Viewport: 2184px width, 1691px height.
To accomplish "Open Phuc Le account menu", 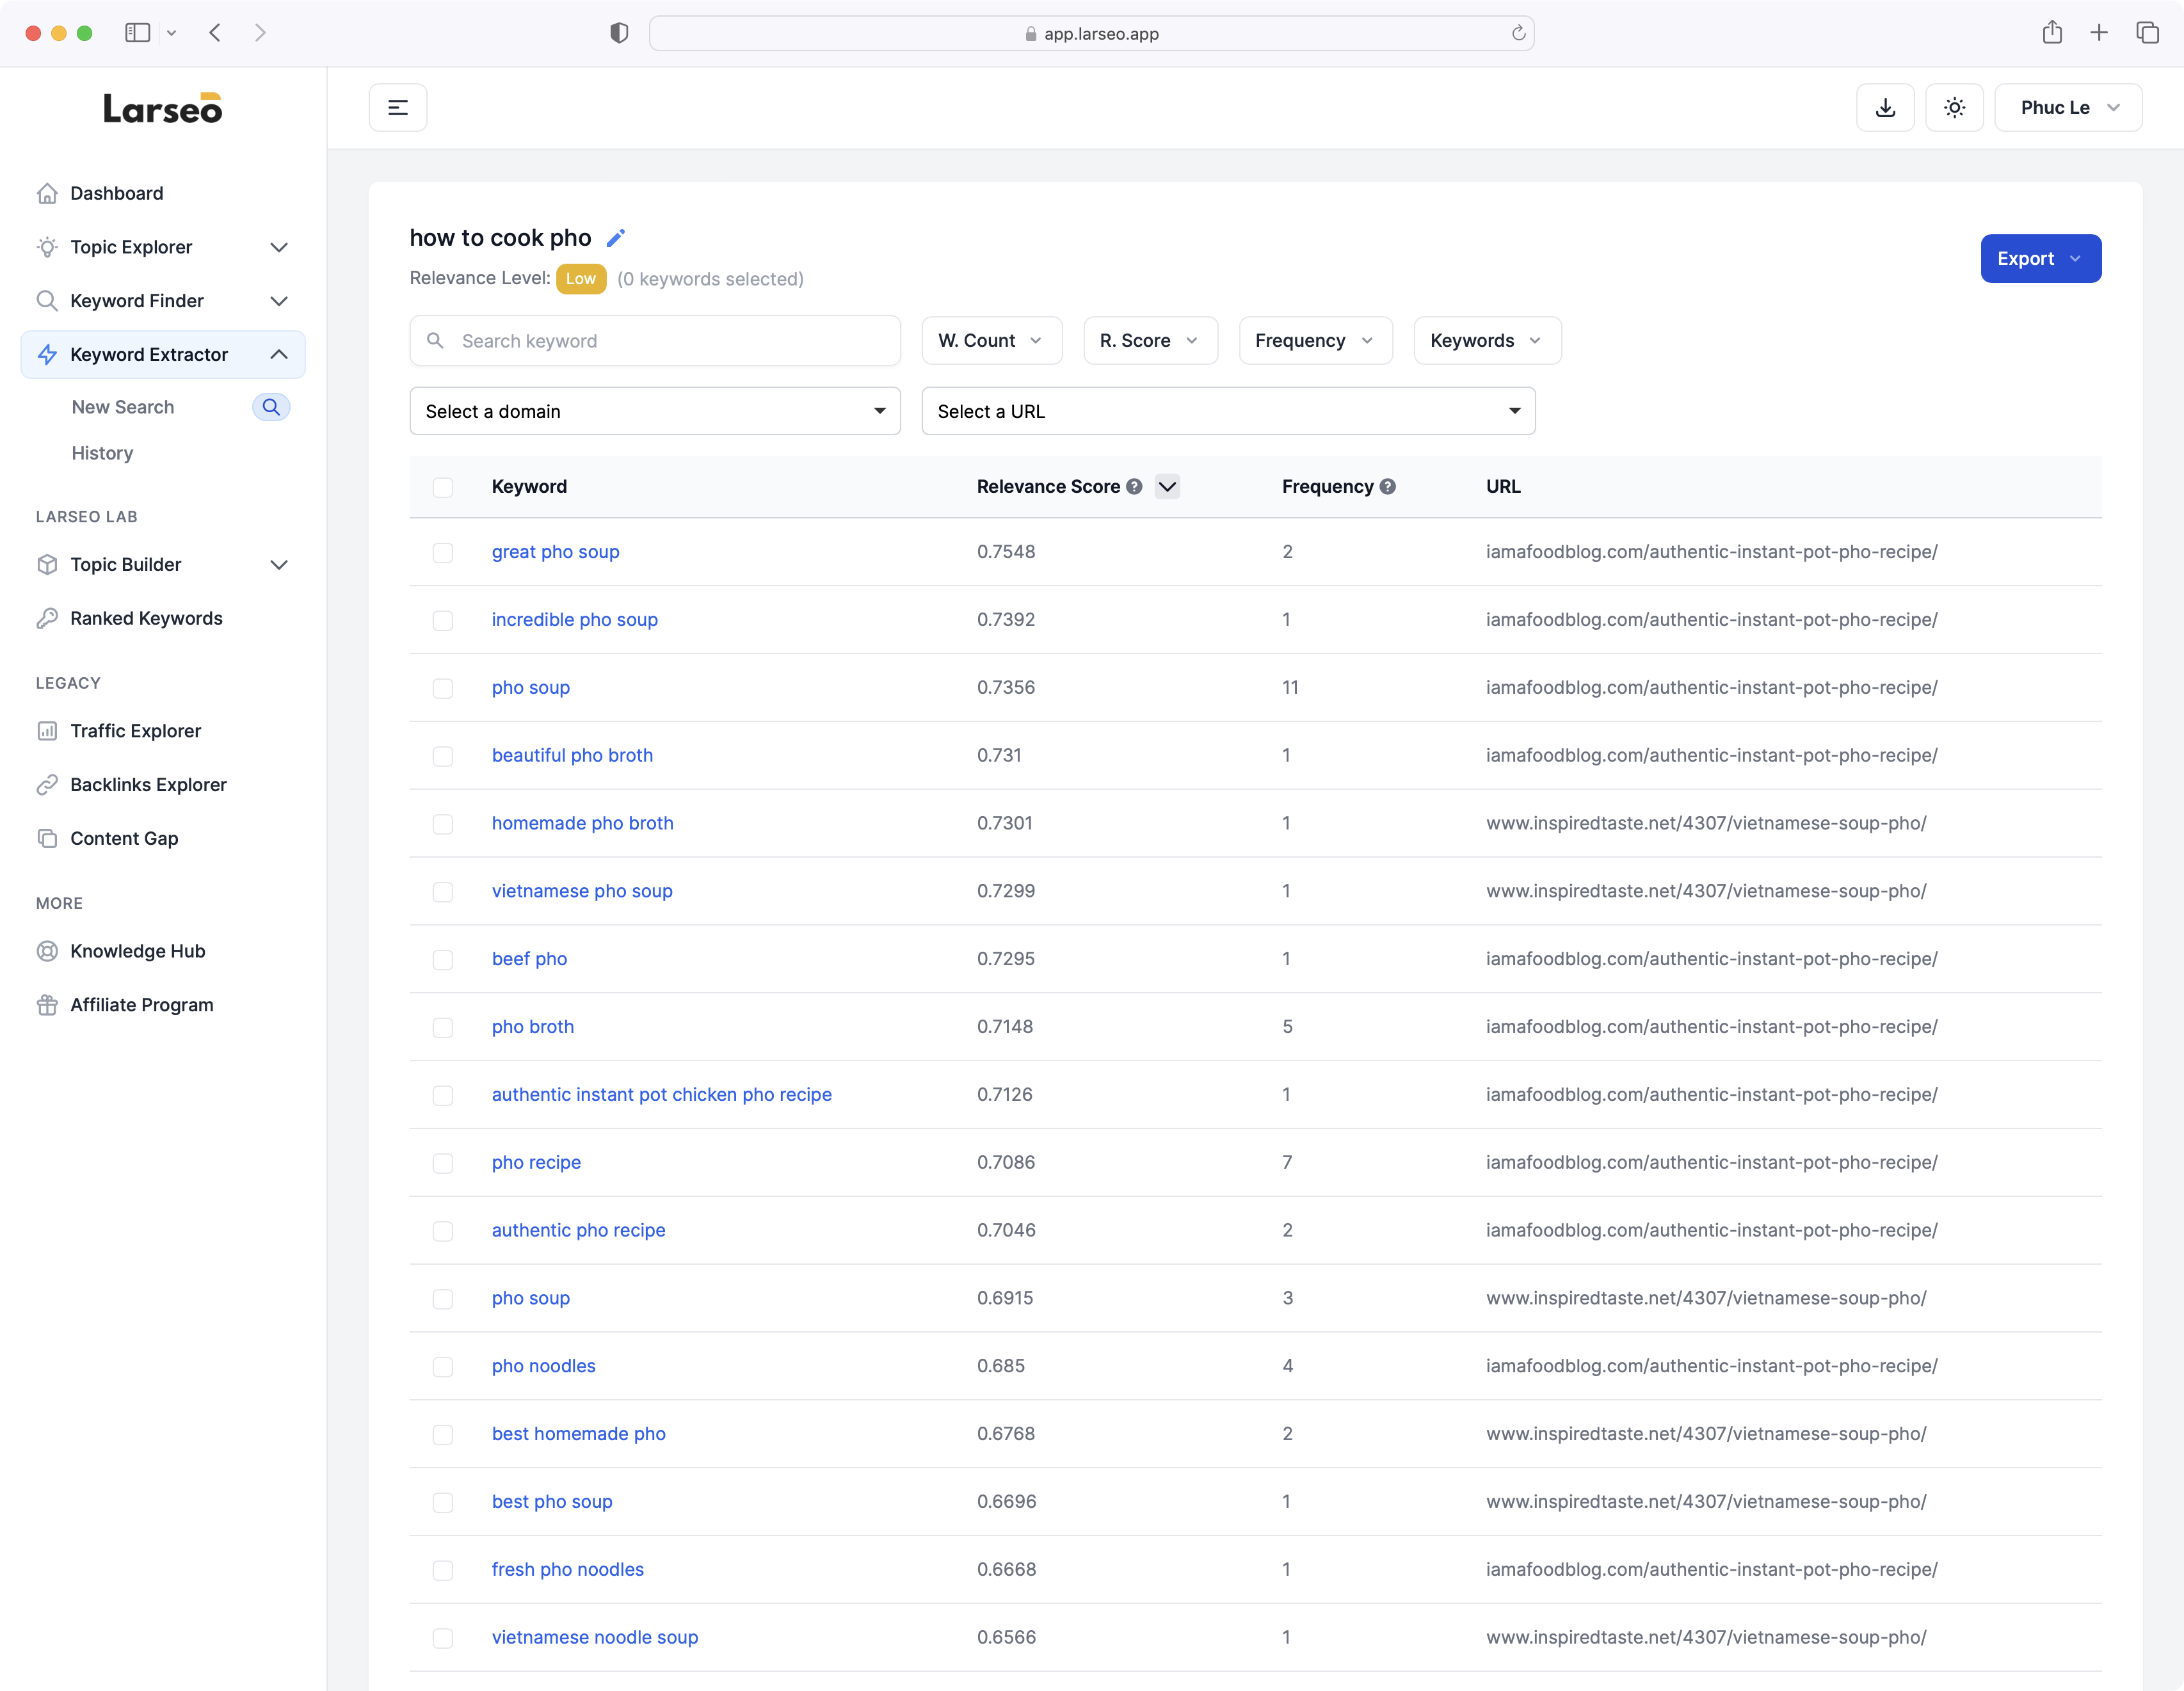I will point(2068,108).
